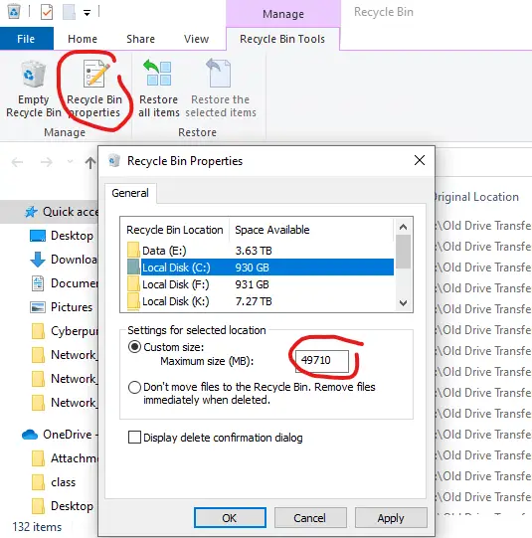Click the Back navigation arrow

point(18,162)
